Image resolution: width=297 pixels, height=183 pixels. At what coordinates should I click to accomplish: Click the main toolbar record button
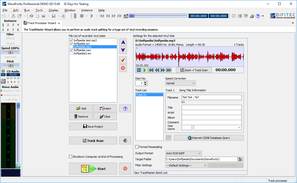(x=82, y=16)
